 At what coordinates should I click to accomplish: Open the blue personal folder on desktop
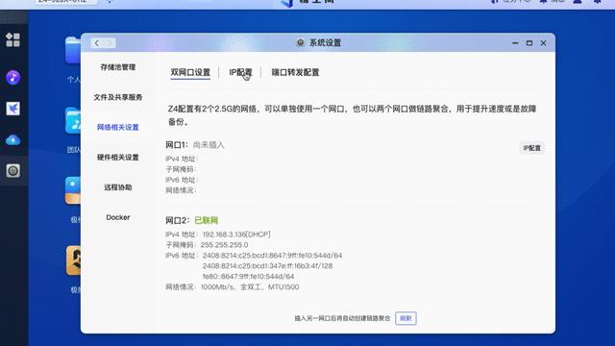click(x=73, y=50)
